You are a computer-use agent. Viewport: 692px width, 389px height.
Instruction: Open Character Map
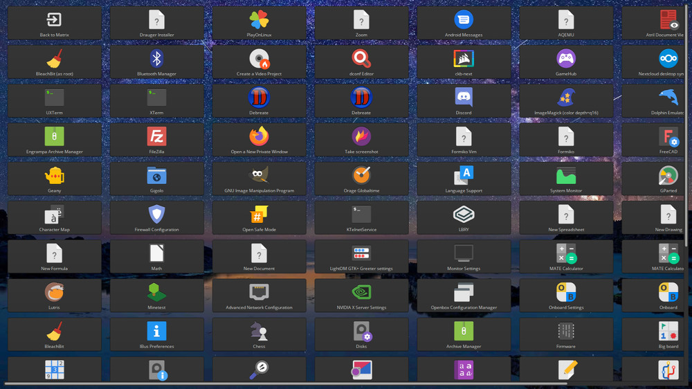[x=54, y=217]
